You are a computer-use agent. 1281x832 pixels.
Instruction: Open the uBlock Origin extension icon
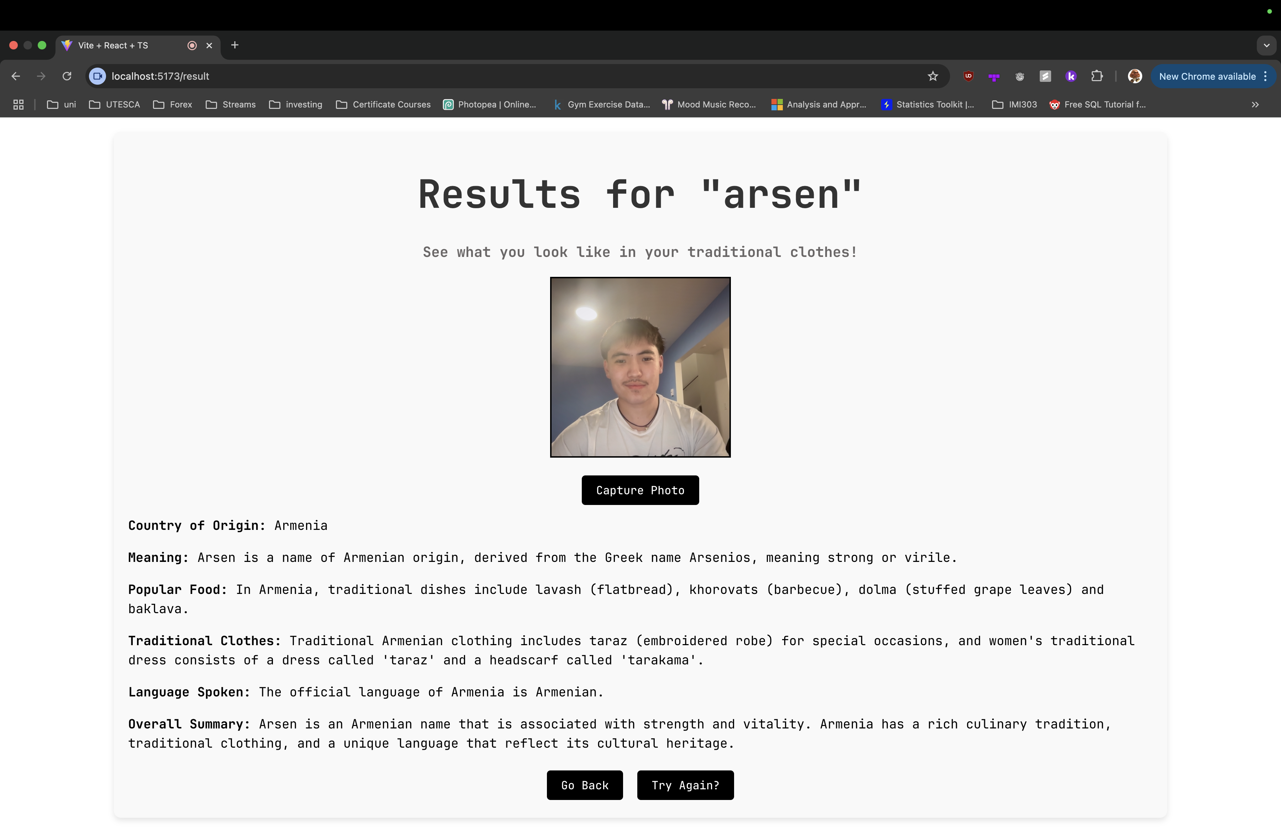point(968,77)
